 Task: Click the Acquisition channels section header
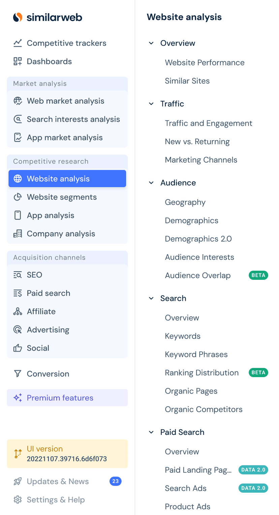click(x=49, y=257)
